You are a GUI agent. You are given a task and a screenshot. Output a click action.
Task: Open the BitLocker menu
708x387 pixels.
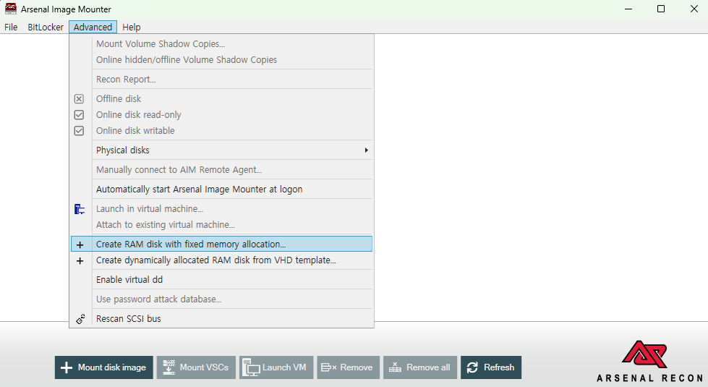[x=45, y=27]
